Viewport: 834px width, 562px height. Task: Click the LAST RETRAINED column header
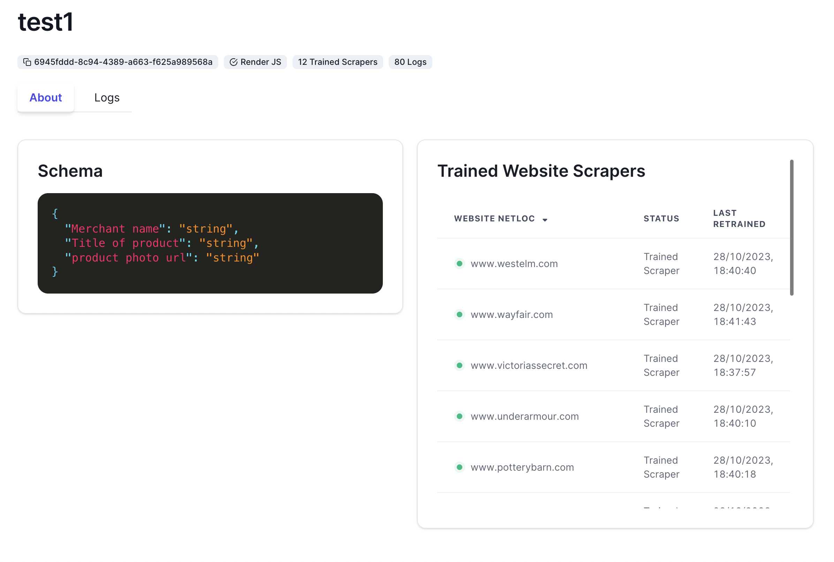(x=739, y=219)
